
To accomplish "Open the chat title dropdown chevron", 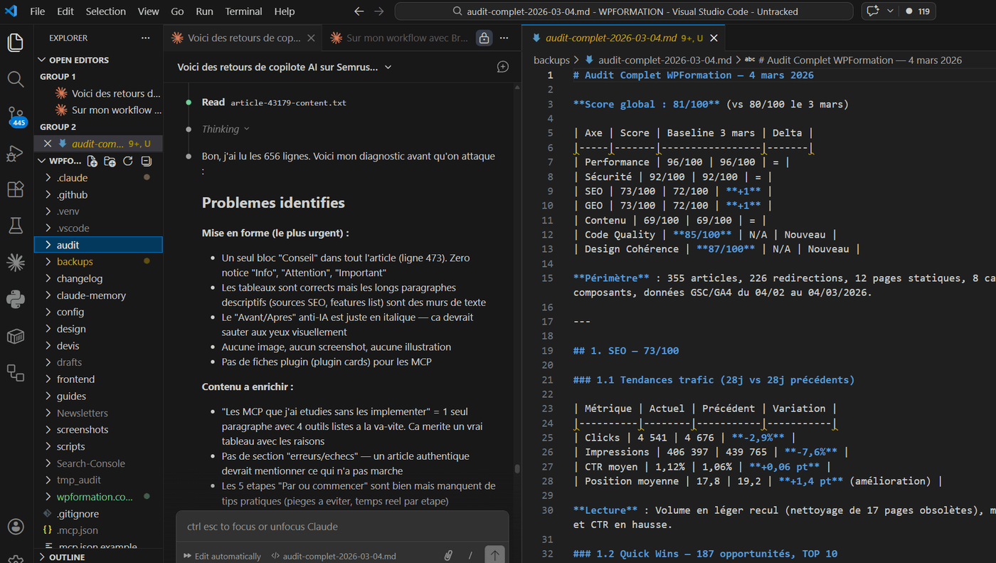I will (x=387, y=66).
